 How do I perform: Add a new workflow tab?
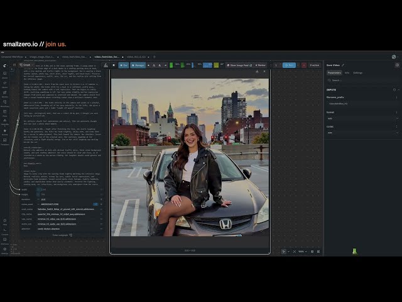tap(155, 57)
